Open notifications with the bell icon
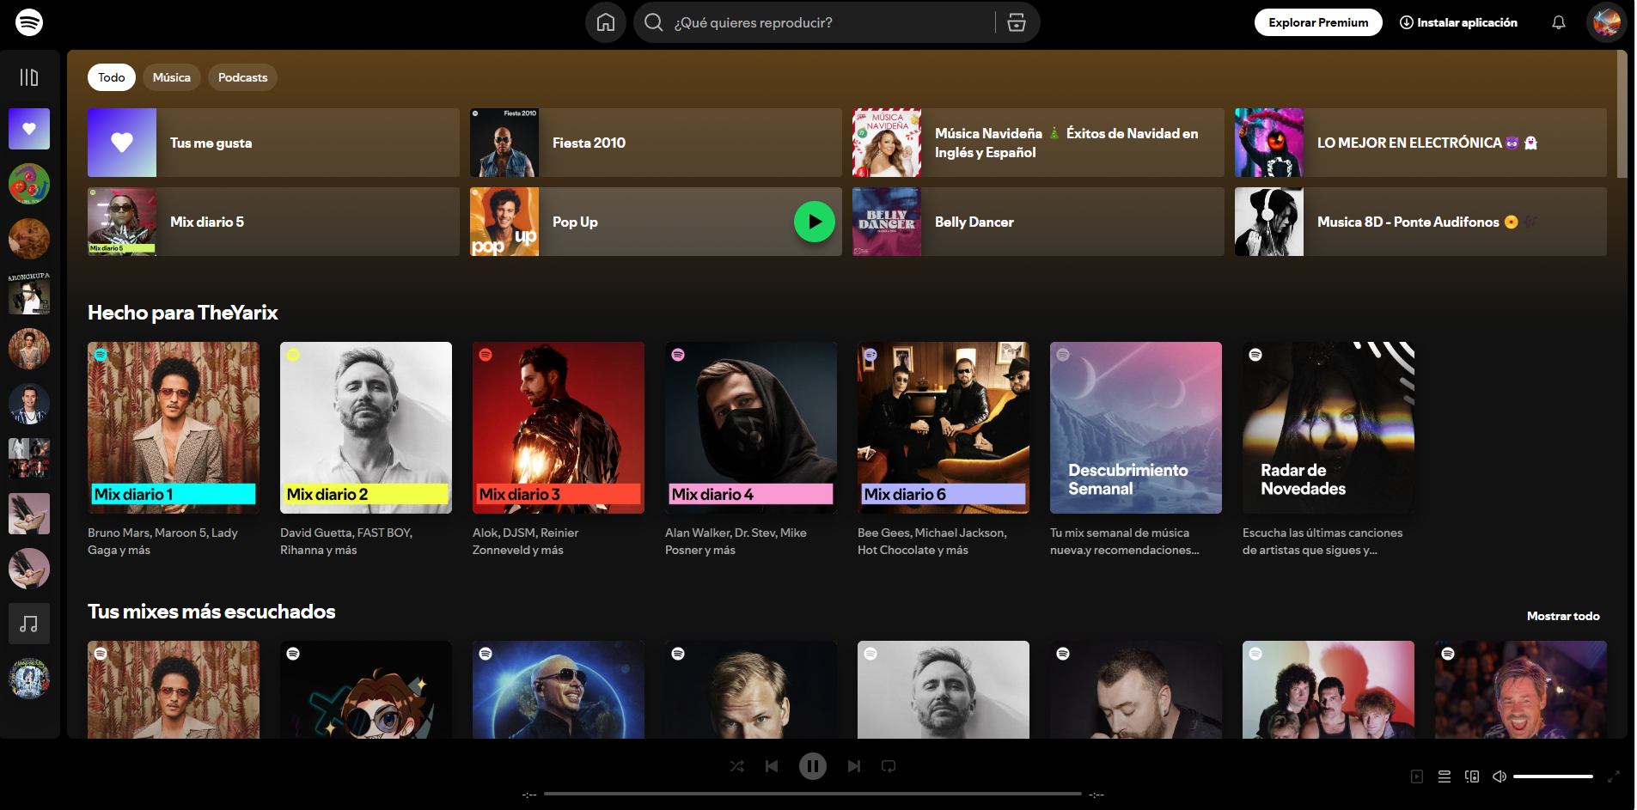 (1558, 22)
